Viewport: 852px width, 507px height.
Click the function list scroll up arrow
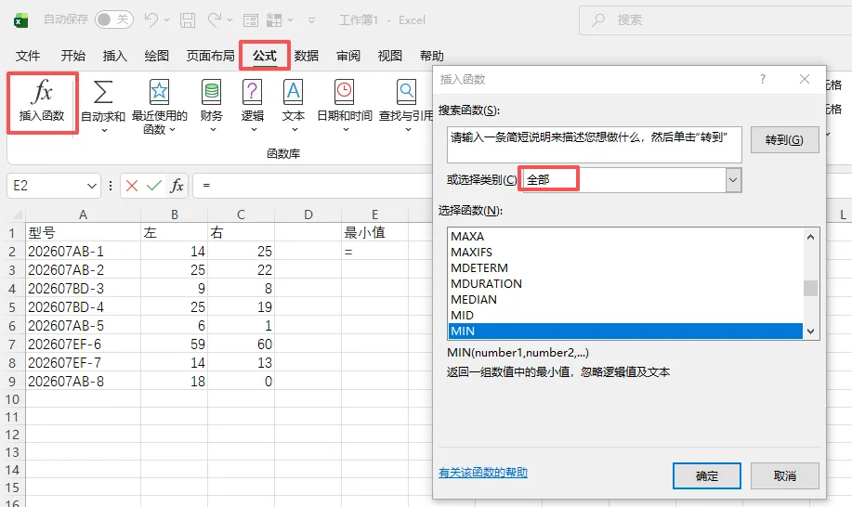pyautogui.click(x=810, y=237)
